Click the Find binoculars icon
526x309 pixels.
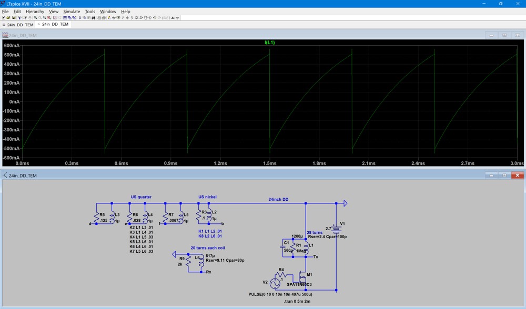coord(94,18)
